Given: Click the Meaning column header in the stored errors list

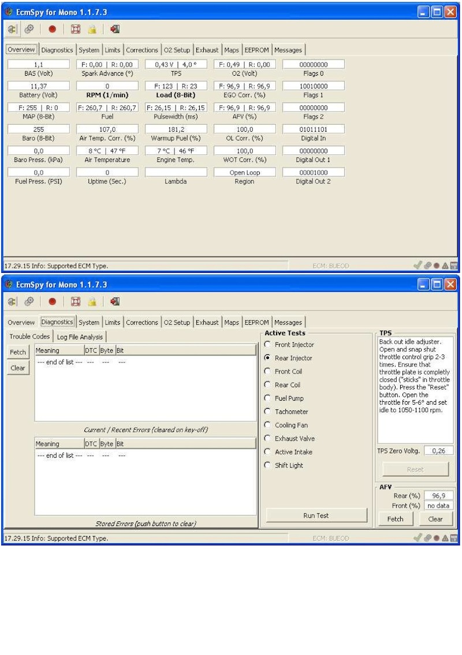Looking at the screenshot, I should point(59,443).
